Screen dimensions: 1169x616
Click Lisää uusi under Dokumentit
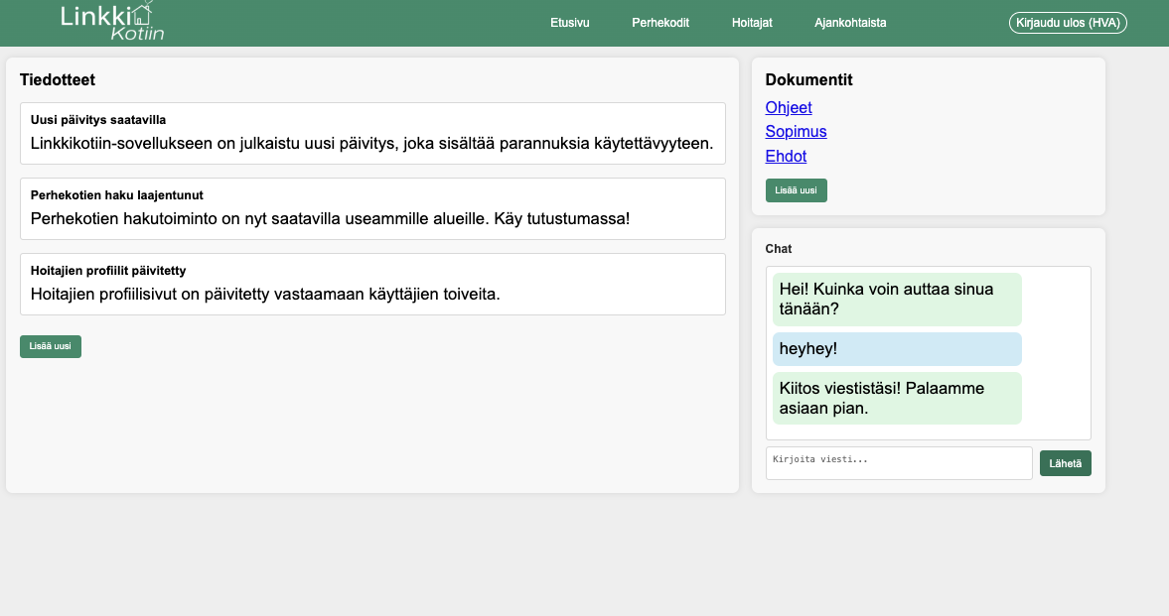tap(796, 190)
